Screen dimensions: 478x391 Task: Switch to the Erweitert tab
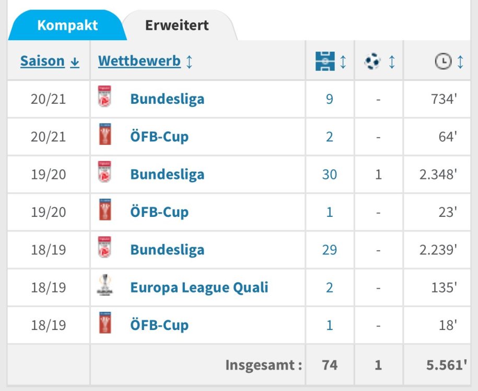(177, 25)
